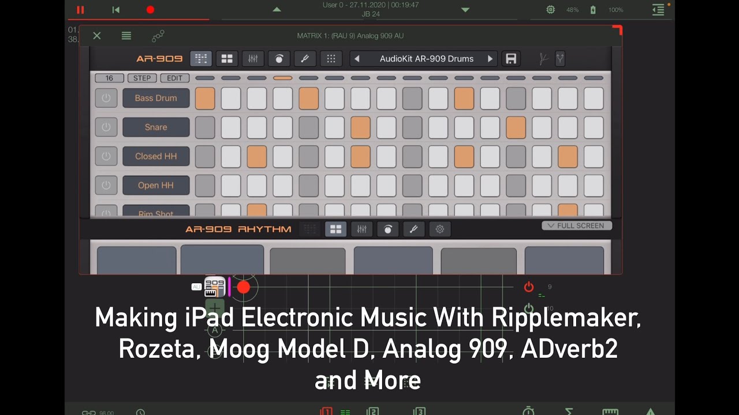Disable Closed HH step 3
Viewport: 739px width, 415px height.
(x=257, y=156)
